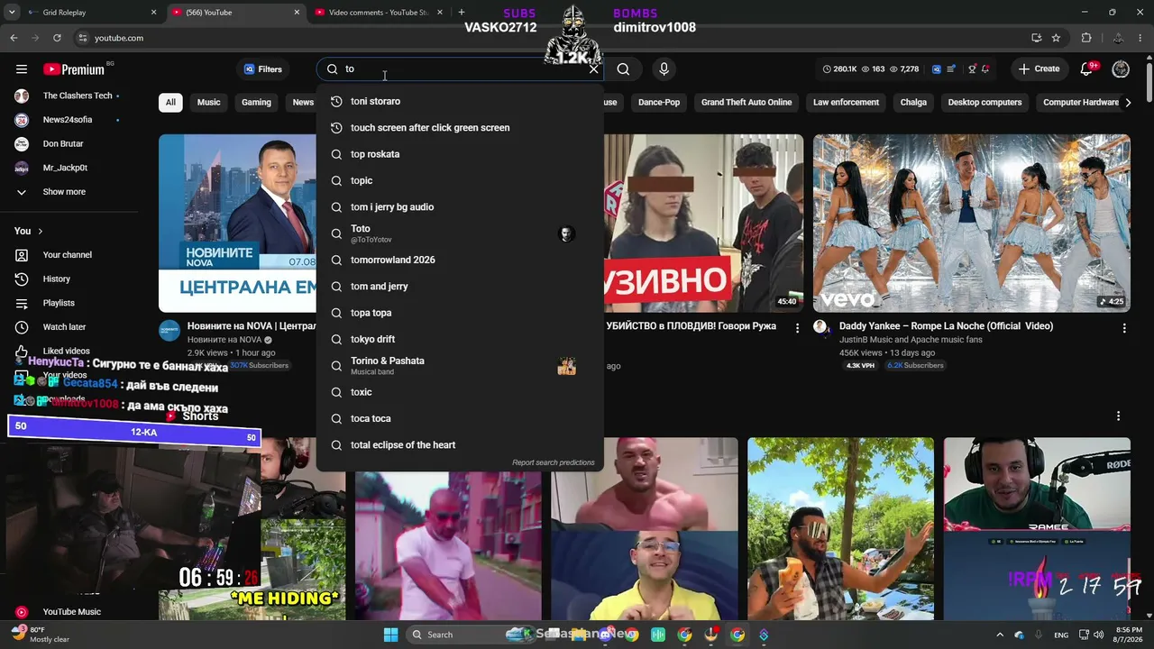Click the small alert bell in the stats bar
This screenshot has height=649, width=1154.
(x=985, y=69)
